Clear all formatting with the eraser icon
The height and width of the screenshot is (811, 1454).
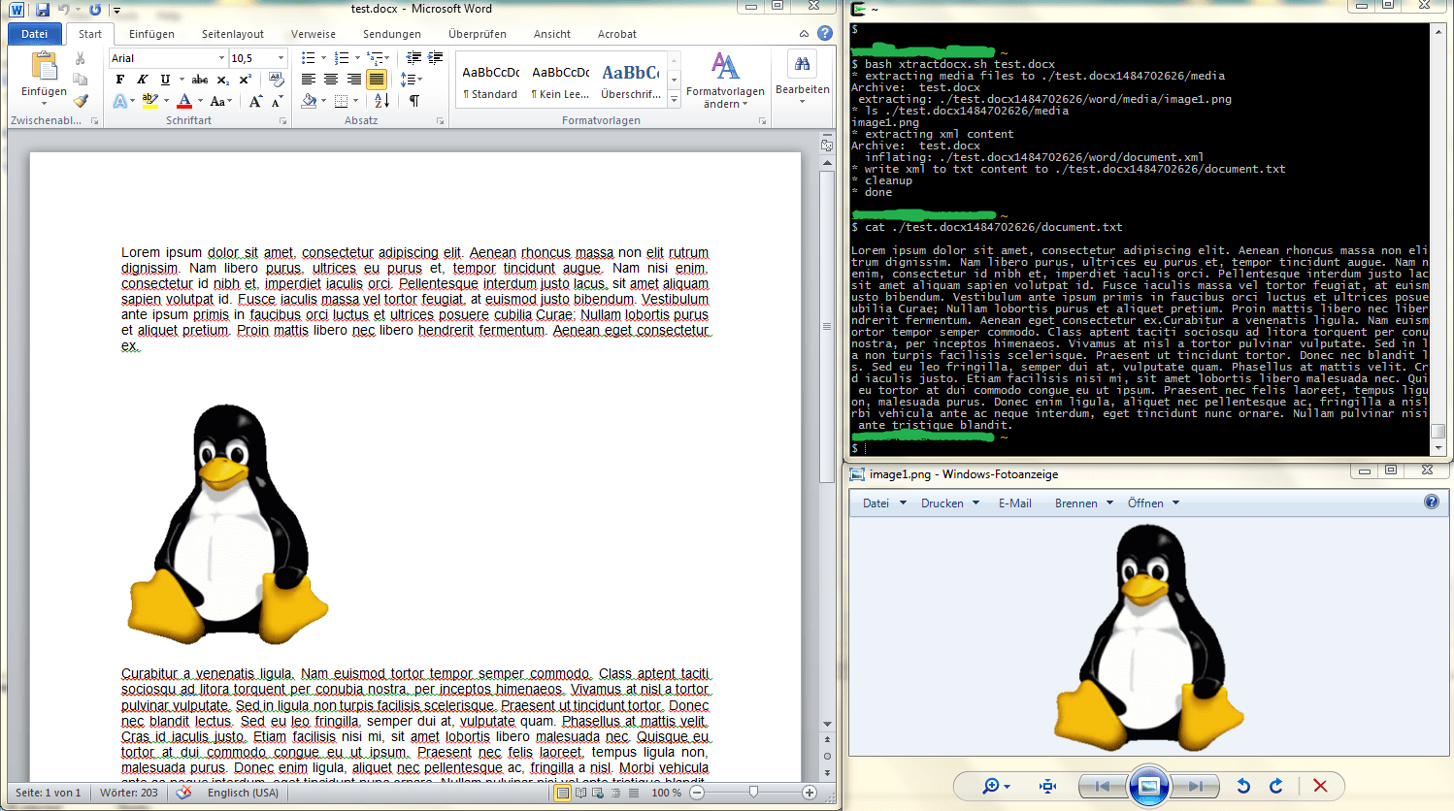277,80
